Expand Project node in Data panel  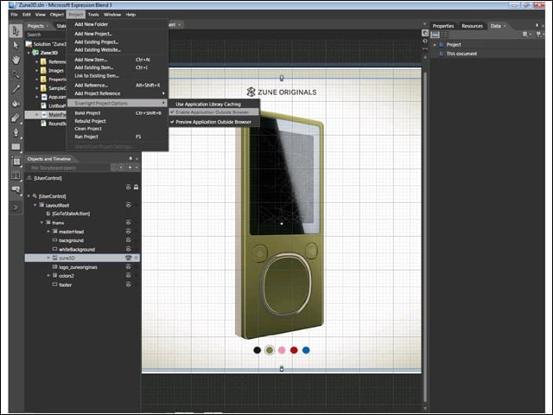[435, 45]
